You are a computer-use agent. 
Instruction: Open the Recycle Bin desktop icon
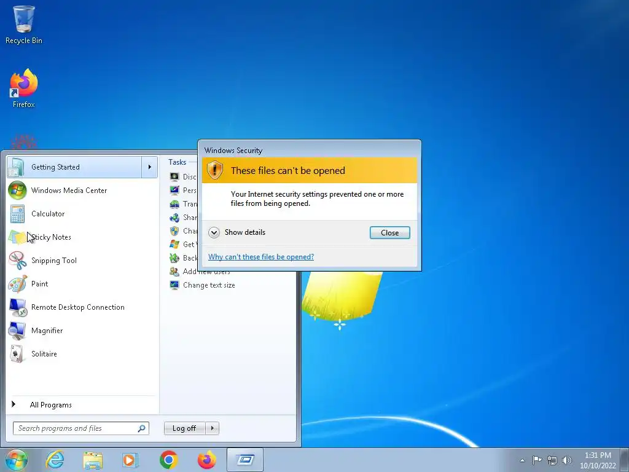coord(24,25)
